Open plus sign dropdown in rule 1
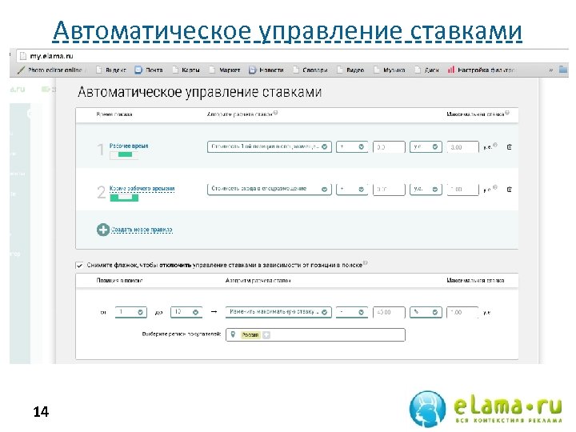576x432 pixels. 352,146
